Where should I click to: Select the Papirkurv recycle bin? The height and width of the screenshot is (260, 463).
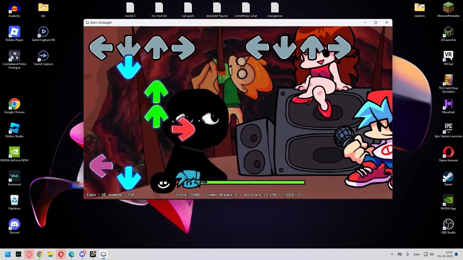[x=14, y=203]
